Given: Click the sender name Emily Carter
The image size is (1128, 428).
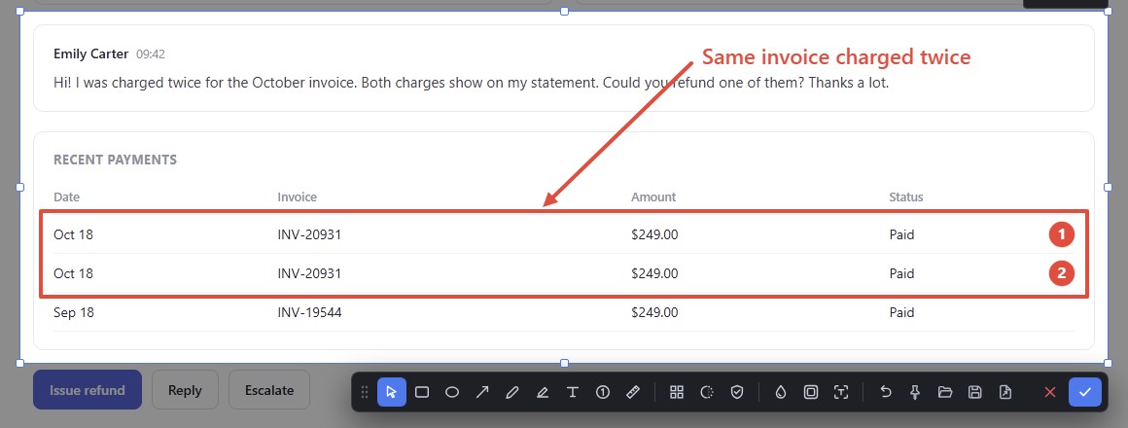Looking at the screenshot, I should pyautogui.click(x=91, y=53).
